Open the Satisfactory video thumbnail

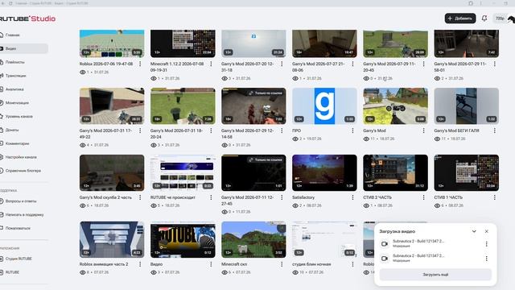point(324,172)
